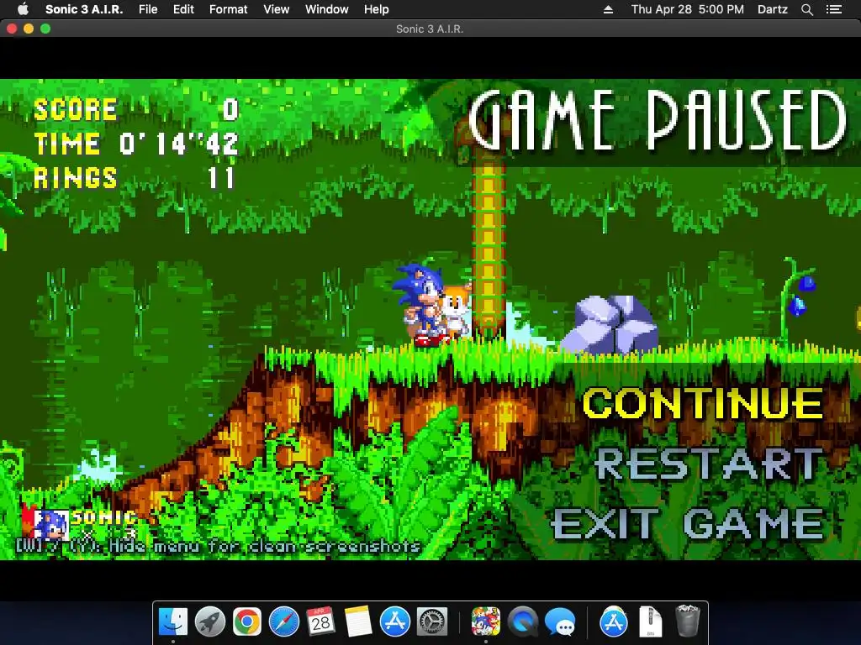Click the Dartz user name menu
Viewport: 861px width, 645px height.
point(772,9)
